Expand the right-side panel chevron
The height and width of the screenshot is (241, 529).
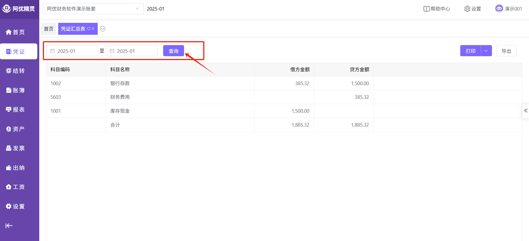click(525, 111)
